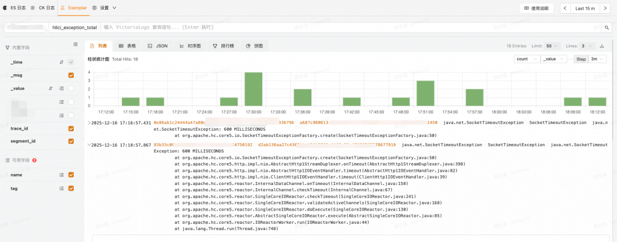Go to the previous time range
Viewport: 617px width, 242px height.
(565, 8)
